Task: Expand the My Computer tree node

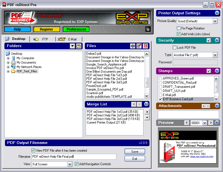Action: click(8, 58)
